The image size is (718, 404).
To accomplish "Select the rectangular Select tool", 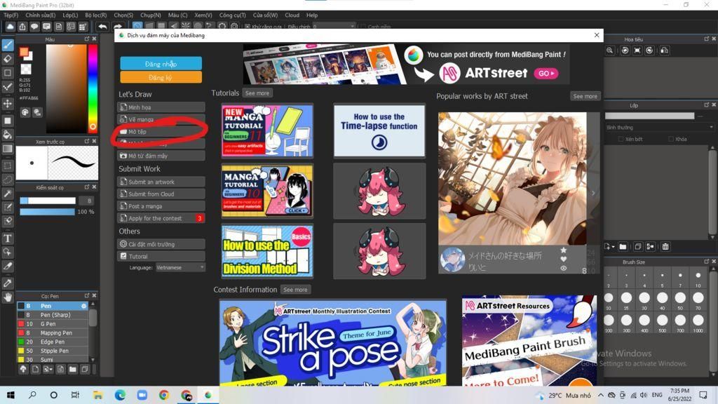I will coord(8,166).
